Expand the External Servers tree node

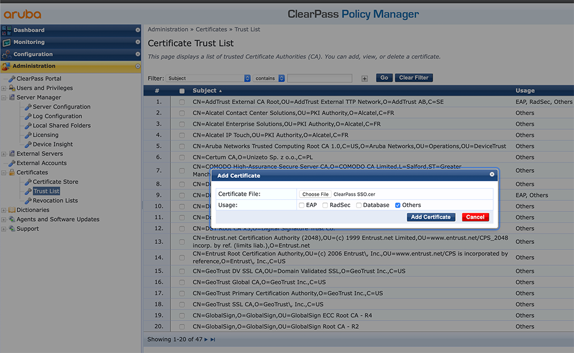point(4,154)
